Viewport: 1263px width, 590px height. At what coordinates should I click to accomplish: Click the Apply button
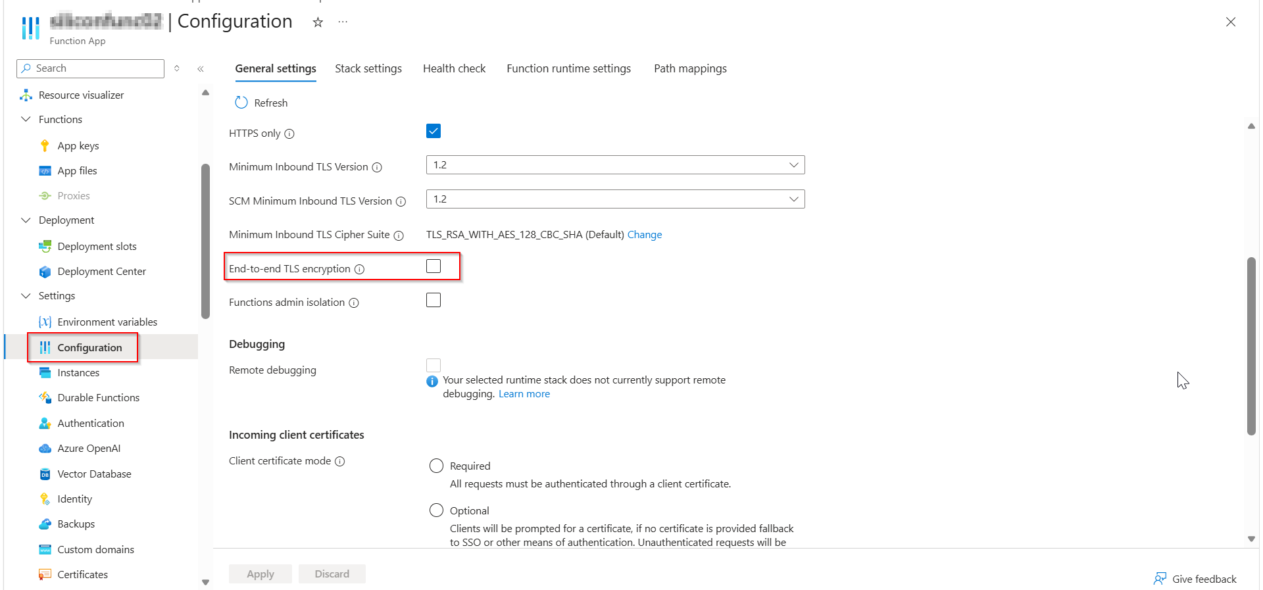(x=260, y=574)
